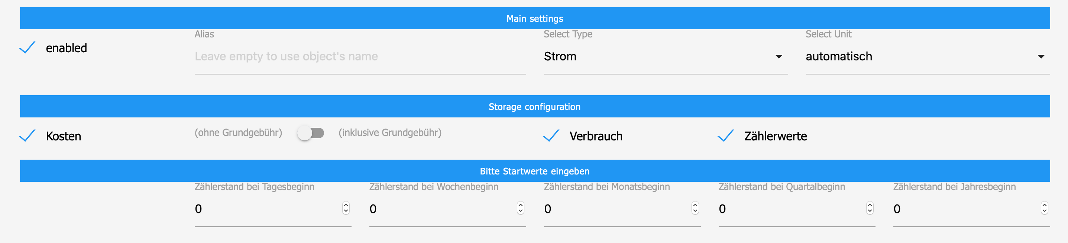This screenshot has height=243, width=1068.
Task: Click the Wochenbeginn spinner arrows
Action: (520, 208)
